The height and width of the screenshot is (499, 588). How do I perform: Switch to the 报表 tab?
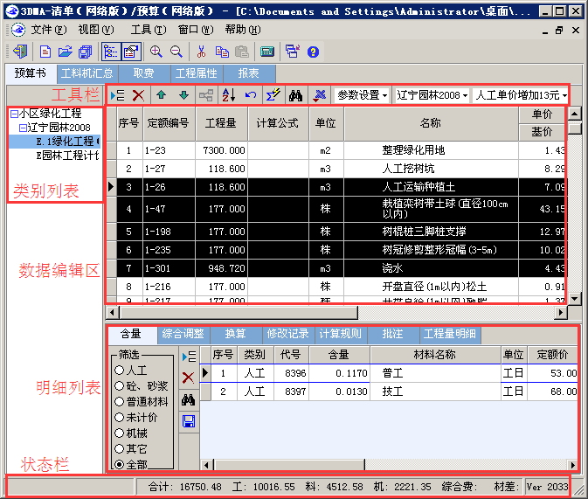click(249, 73)
